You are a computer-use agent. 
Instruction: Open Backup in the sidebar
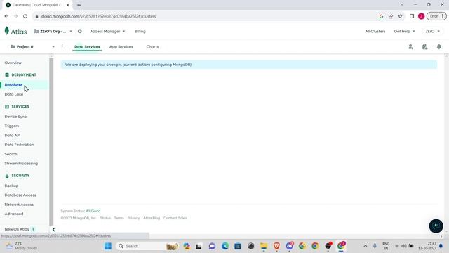11,186
